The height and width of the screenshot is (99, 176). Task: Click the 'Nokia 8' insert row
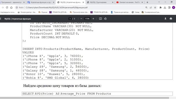56,78
